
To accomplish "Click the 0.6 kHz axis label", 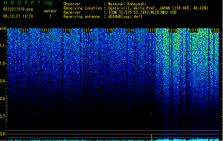I will [x=3, y=134].
